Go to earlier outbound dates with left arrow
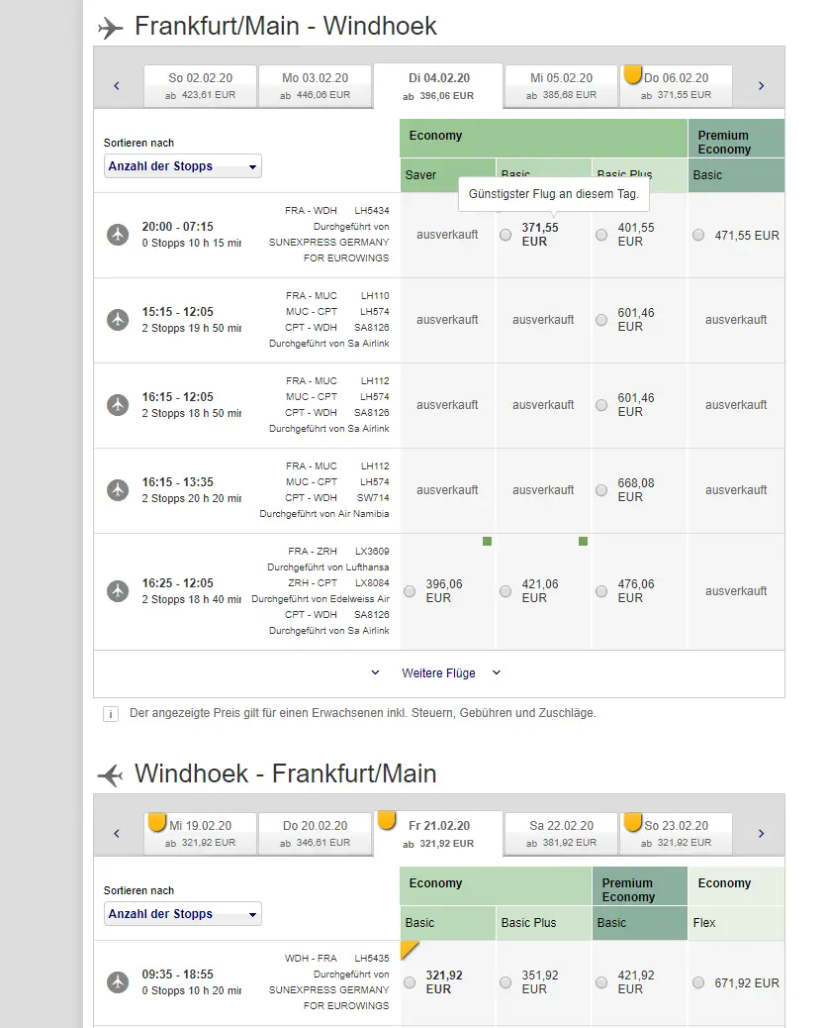 coord(117,86)
